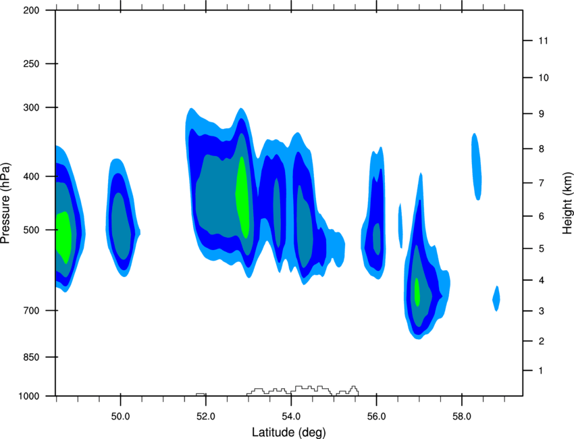Click the 9 km height label

pyautogui.click(x=542, y=114)
